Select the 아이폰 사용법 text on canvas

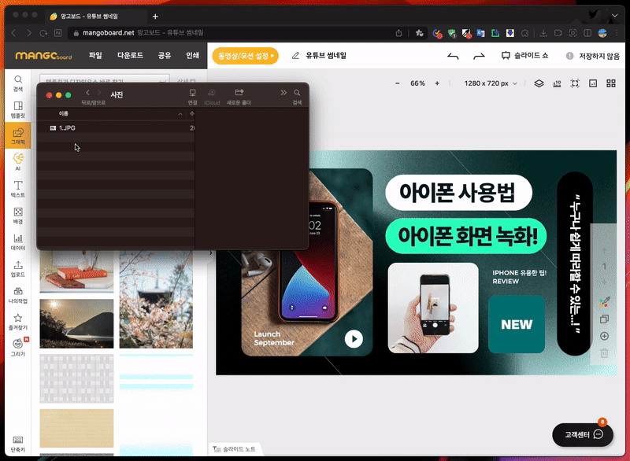tap(458, 193)
